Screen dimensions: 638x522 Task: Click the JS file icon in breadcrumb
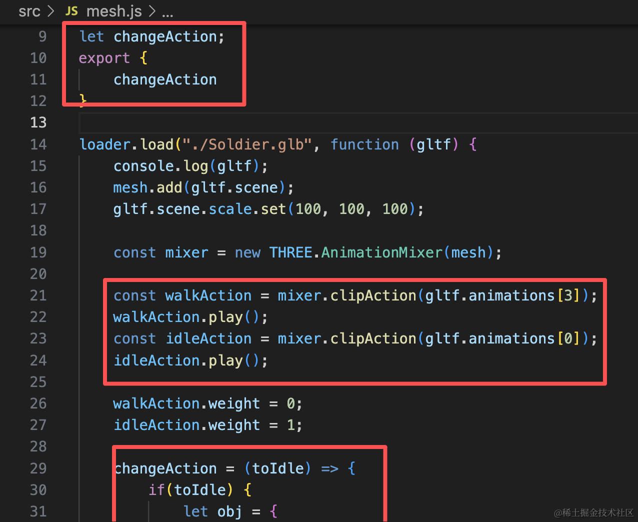click(x=72, y=11)
